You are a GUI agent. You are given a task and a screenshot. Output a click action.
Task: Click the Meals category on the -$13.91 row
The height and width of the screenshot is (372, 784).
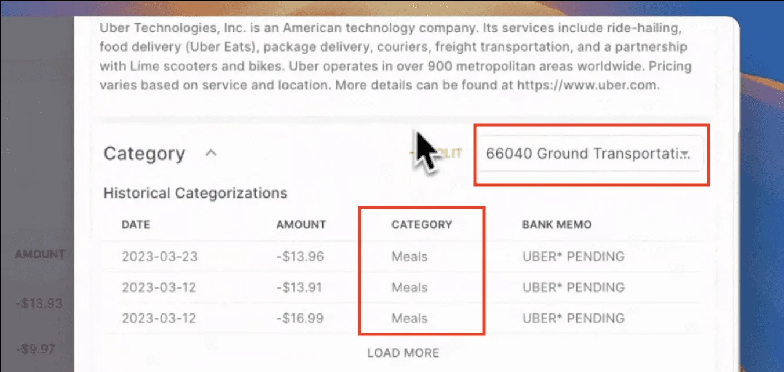tap(409, 287)
